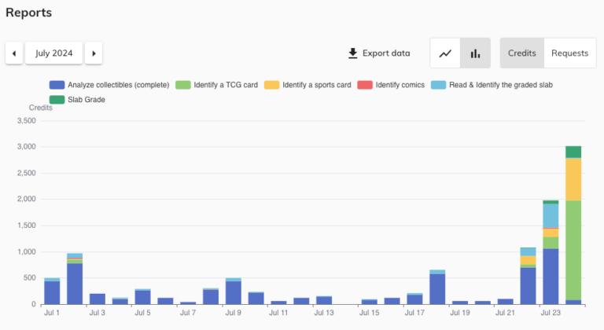
Task: Click the Identify a sports card color swatch
Action: 271,85
